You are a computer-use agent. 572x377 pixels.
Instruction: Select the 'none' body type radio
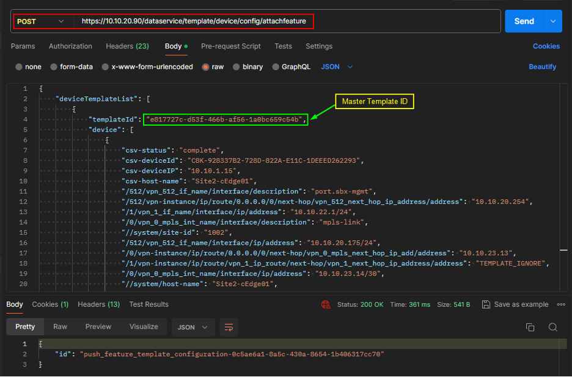pyautogui.click(x=19, y=67)
